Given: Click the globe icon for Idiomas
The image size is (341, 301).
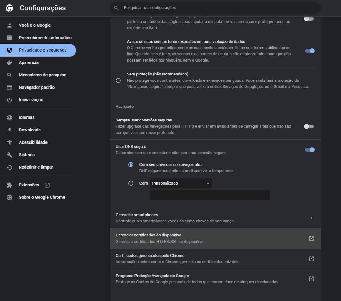Looking at the screenshot, I should 10,117.
